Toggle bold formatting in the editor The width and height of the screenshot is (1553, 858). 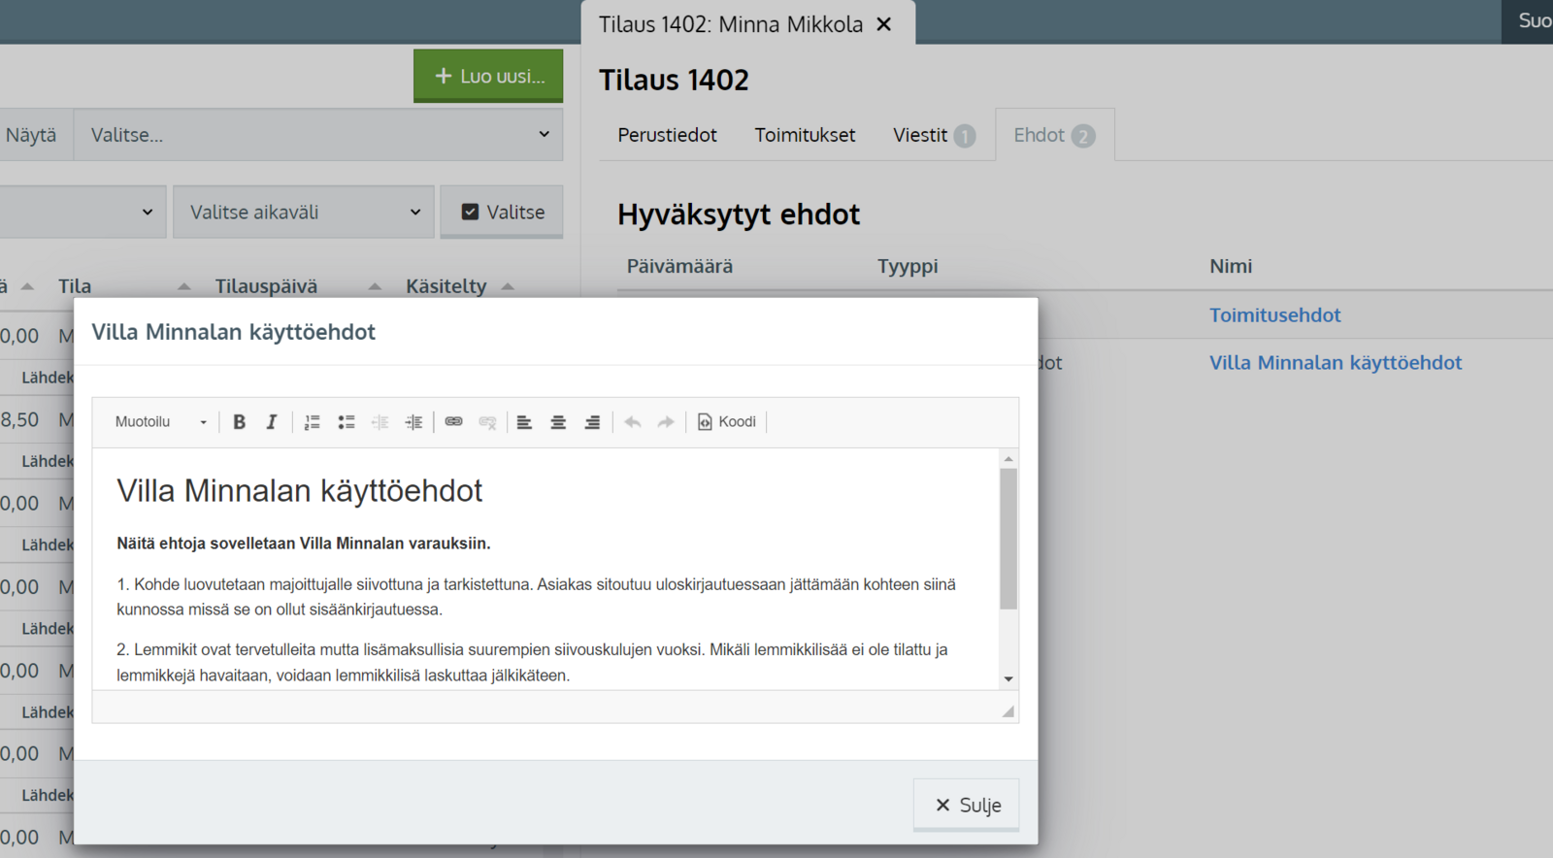pyautogui.click(x=239, y=422)
